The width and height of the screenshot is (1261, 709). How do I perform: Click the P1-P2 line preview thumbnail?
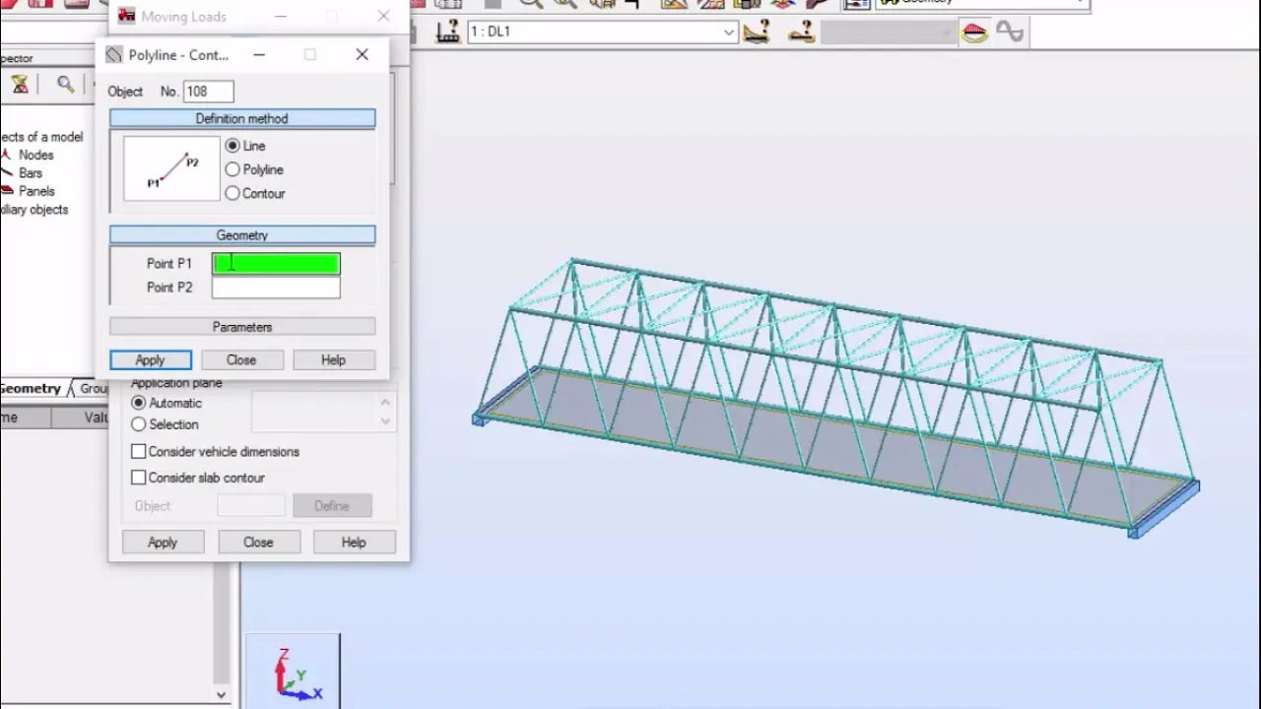pyautogui.click(x=171, y=168)
